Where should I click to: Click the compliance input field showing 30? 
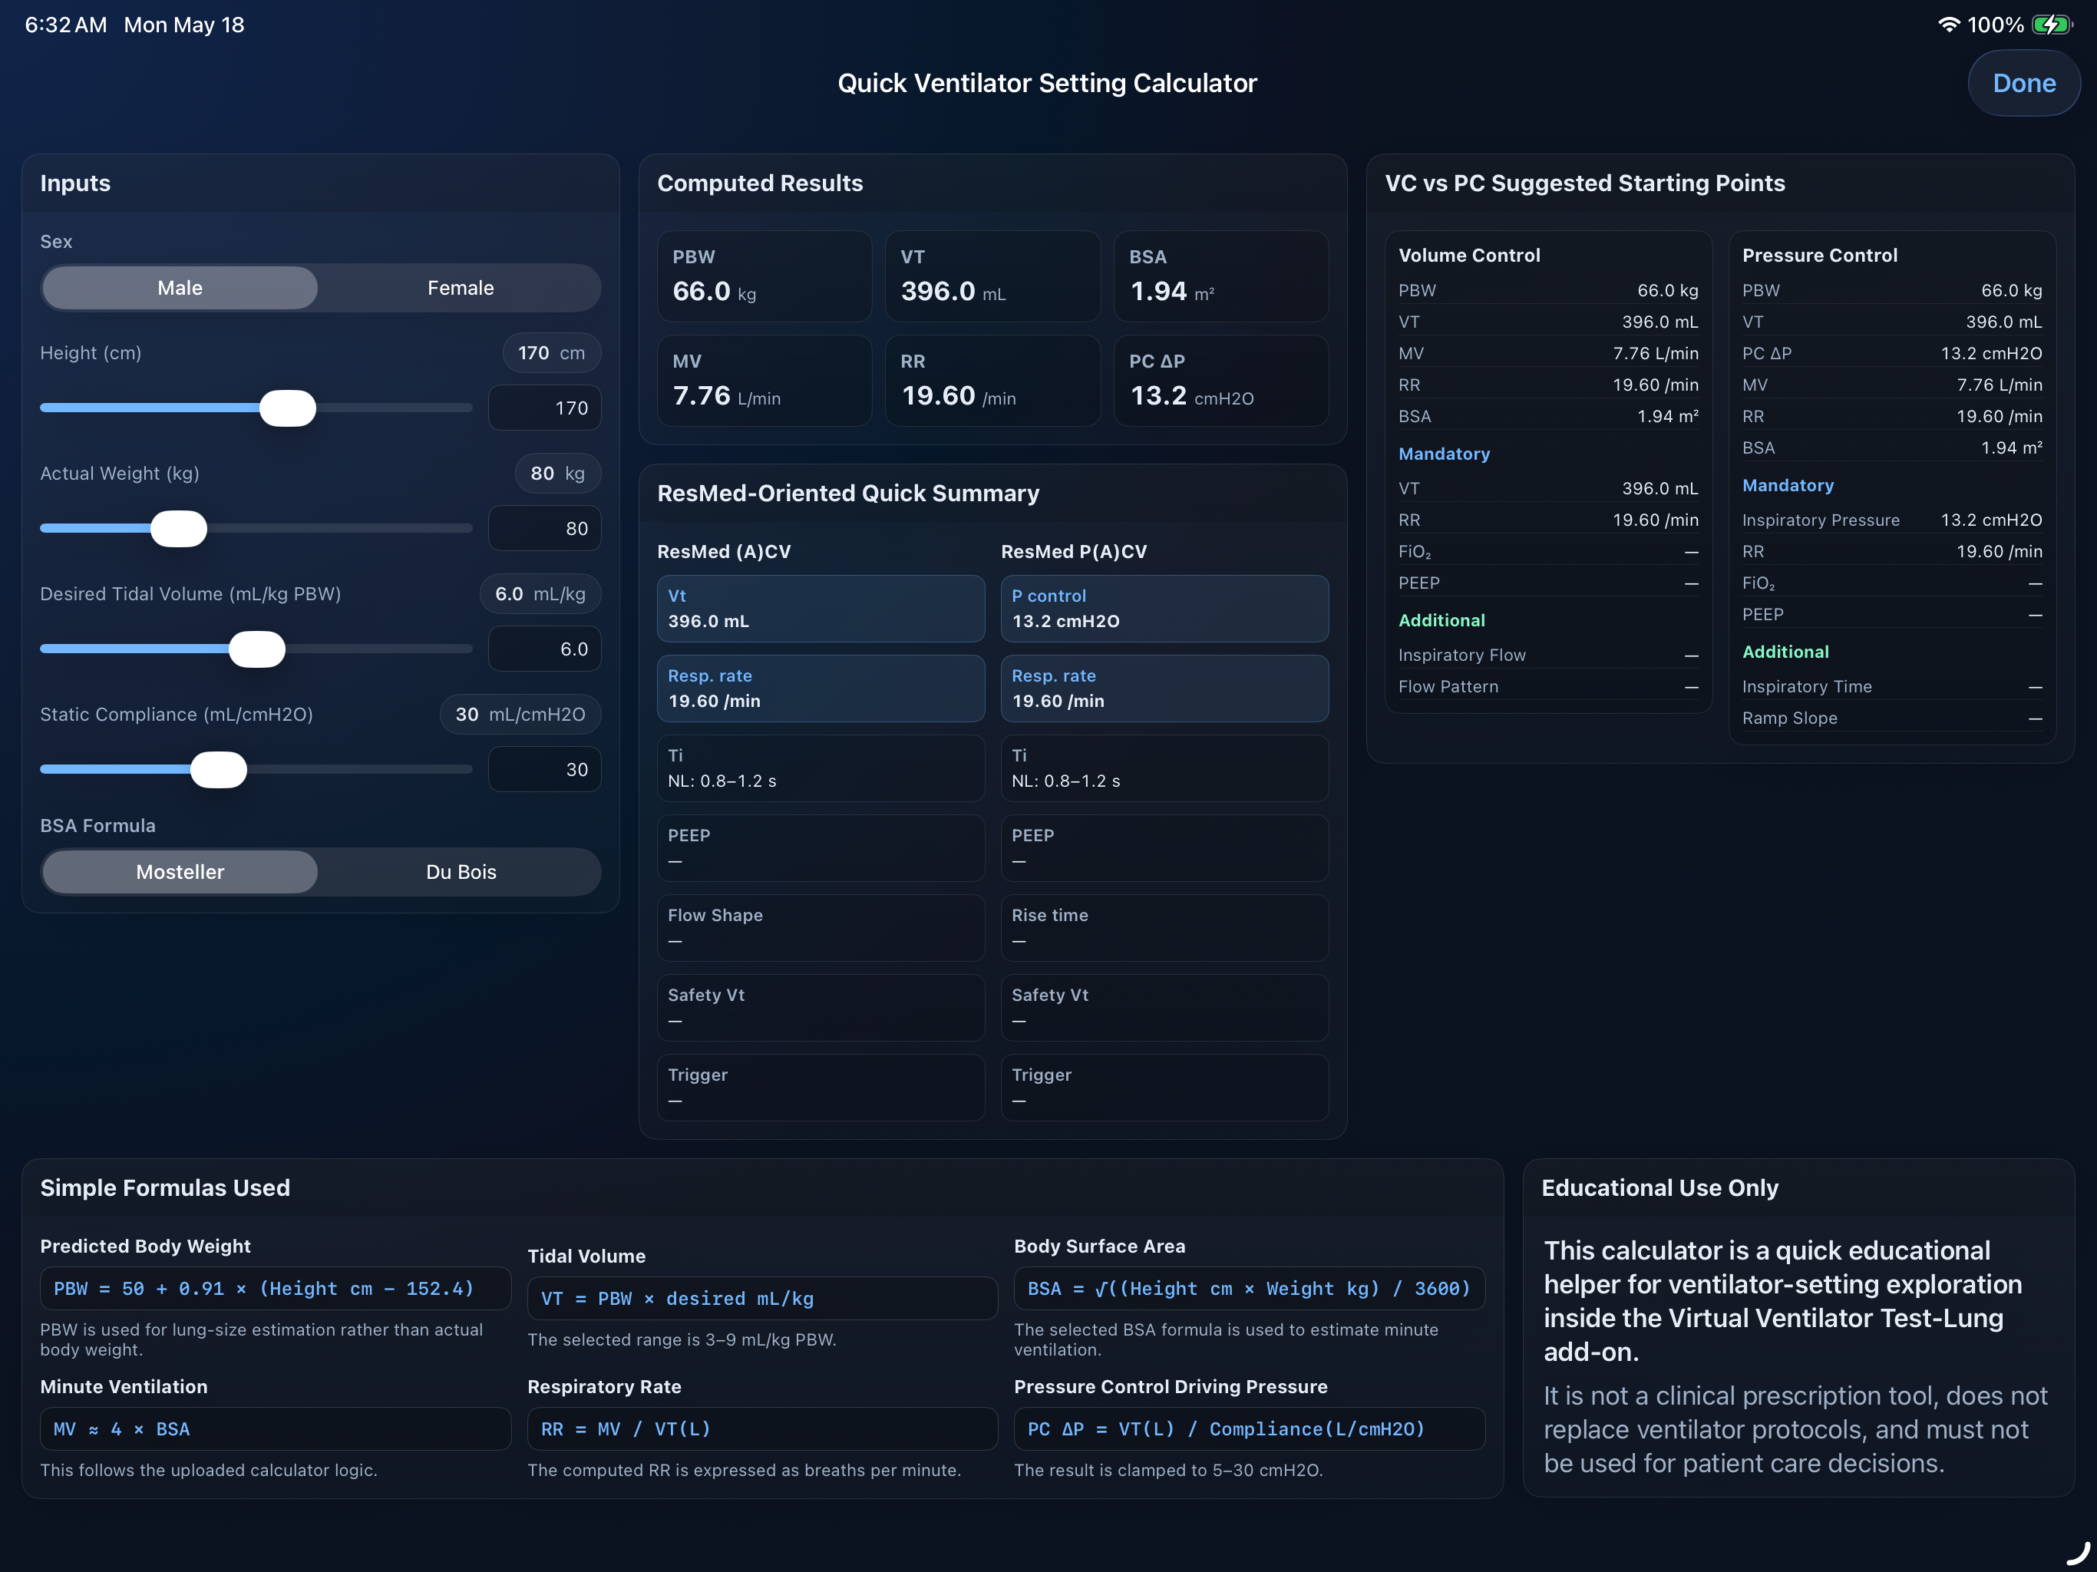click(x=544, y=769)
